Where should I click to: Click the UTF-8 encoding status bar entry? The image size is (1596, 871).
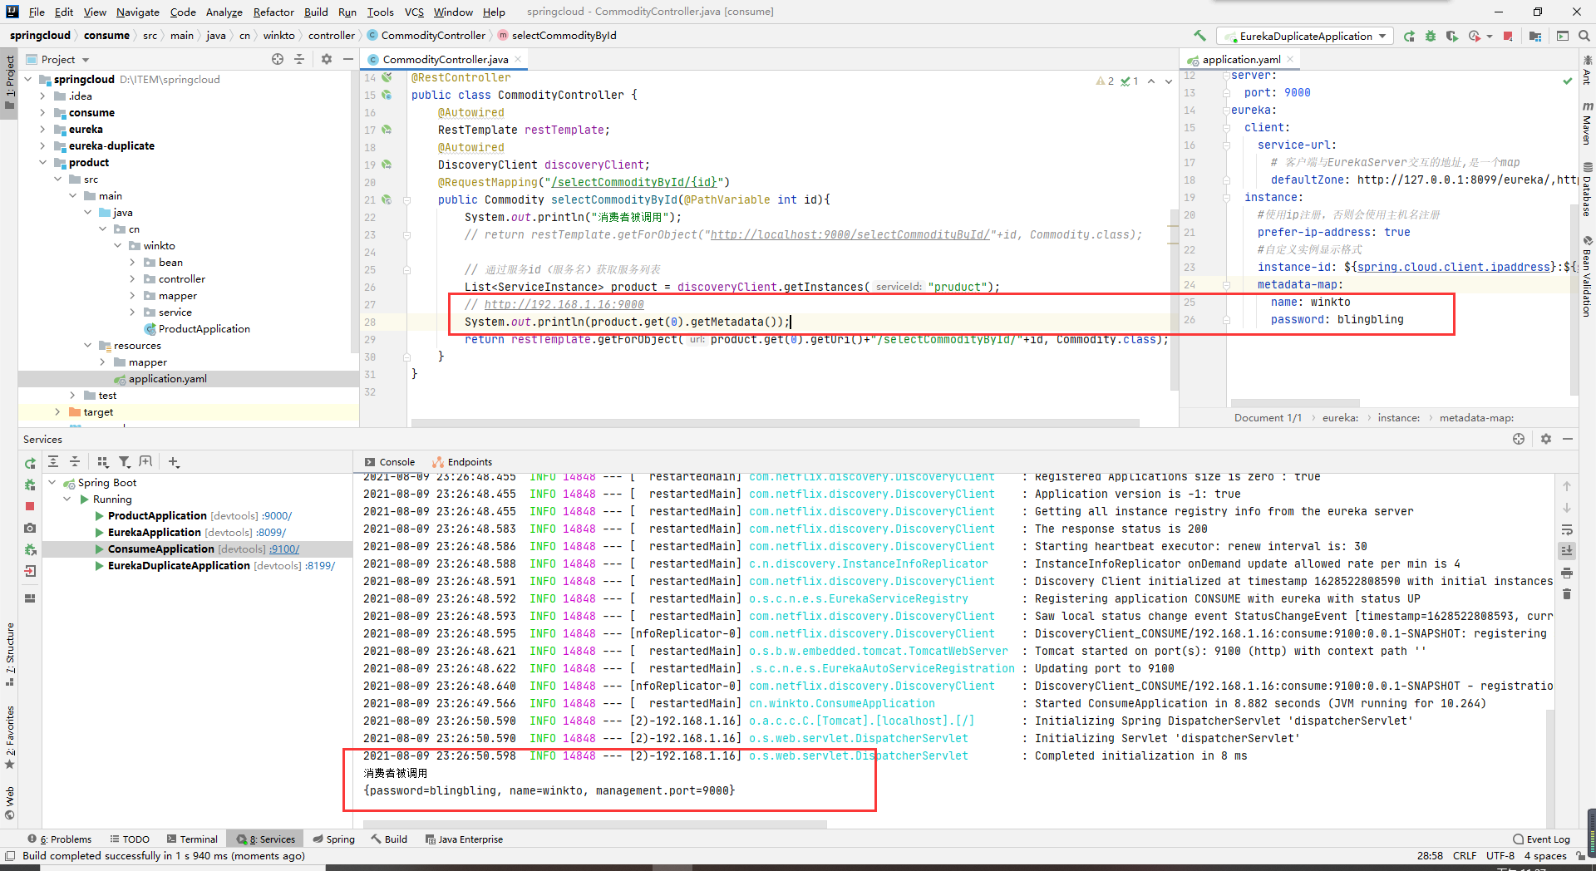1500,855
